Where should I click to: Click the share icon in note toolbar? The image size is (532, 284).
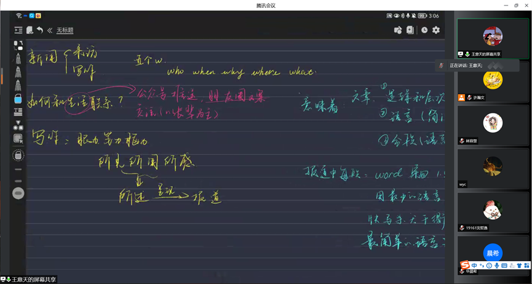(x=398, y=30)
